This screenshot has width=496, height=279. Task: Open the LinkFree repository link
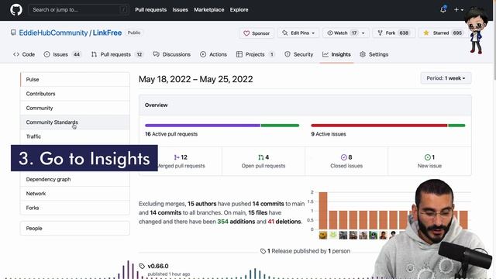[x=107, y=33]
